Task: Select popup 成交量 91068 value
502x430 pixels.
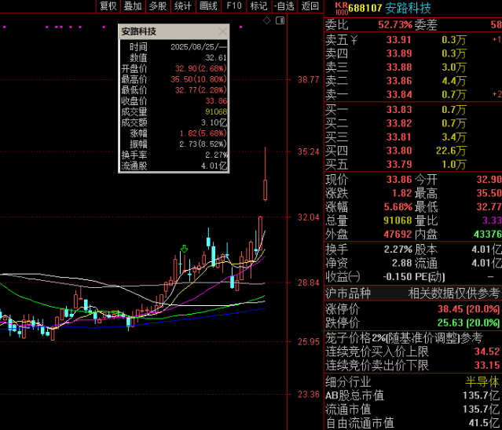Action: pos(216,111)
